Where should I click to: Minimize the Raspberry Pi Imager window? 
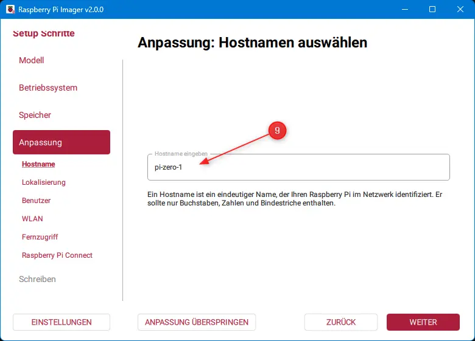tap(404, 9)
